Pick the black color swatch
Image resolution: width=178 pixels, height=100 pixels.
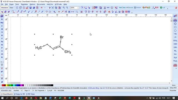tap(52, 85)
